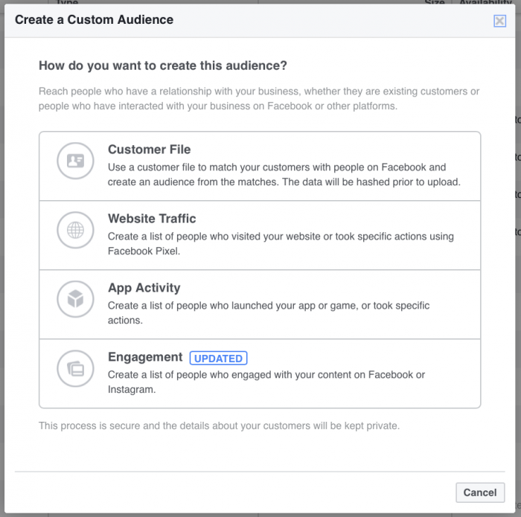
Task: Click the blue UPDATED badge
Action: click(x=218, y=359)
